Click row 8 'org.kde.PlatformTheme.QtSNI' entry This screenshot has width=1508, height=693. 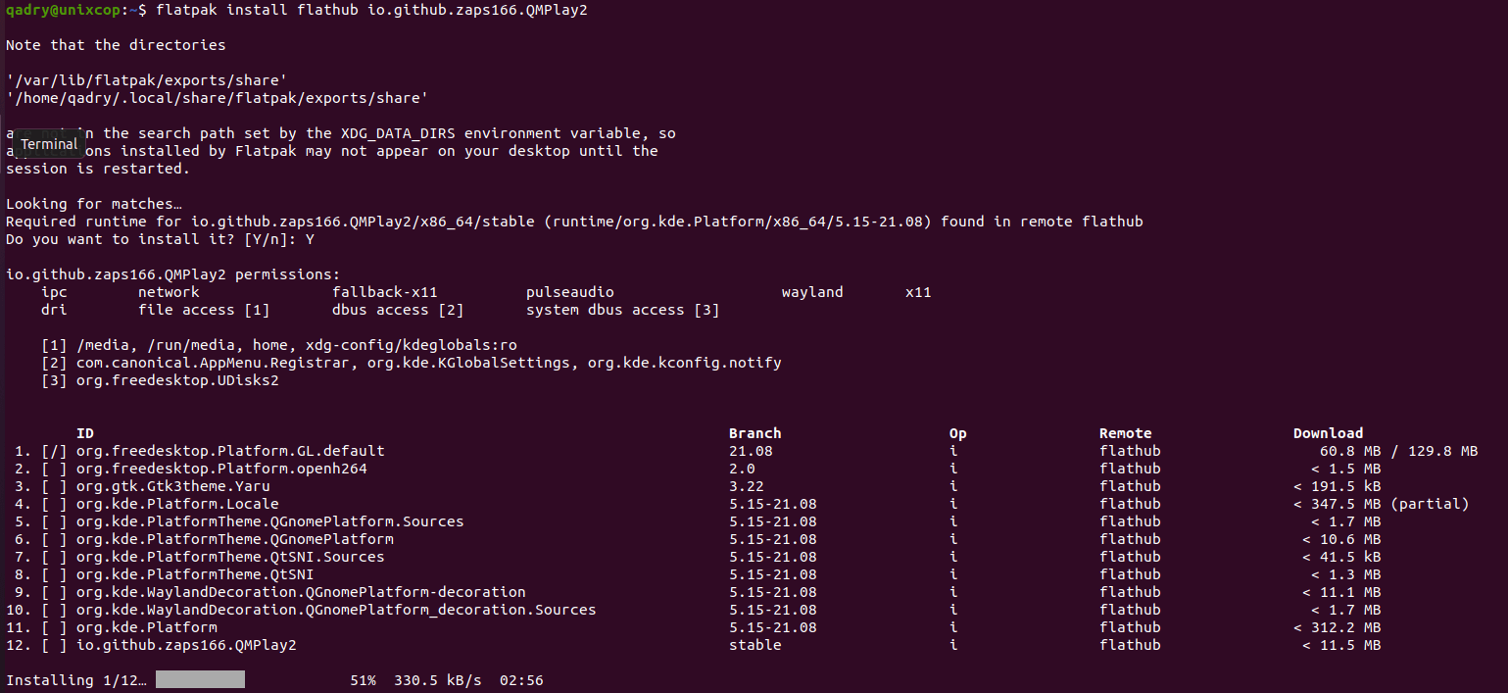pyautogui.click(x=195, y=574)
